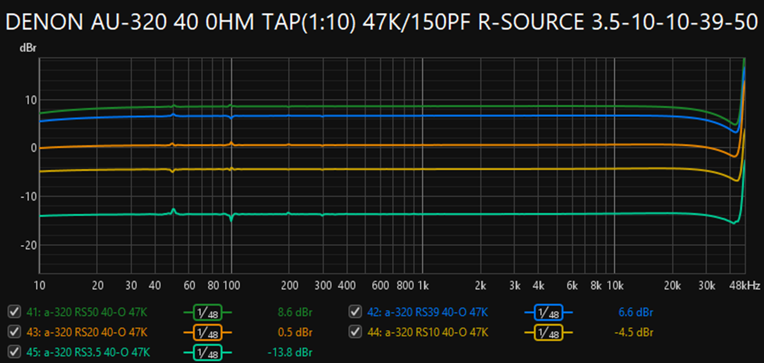Screen dimensions: 764x363
Task: Click the -4.5 dBr value readout
Action: [x=634, y=333]
